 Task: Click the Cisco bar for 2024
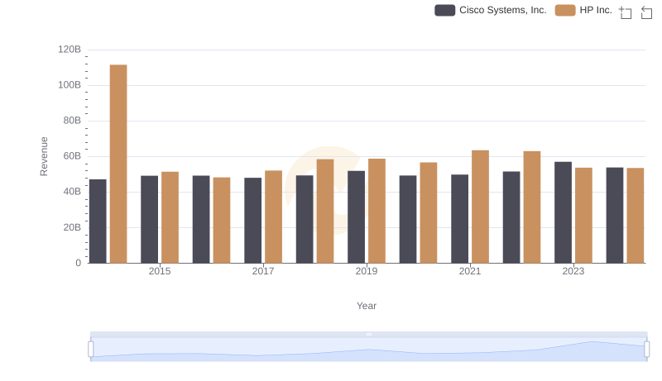615,216
